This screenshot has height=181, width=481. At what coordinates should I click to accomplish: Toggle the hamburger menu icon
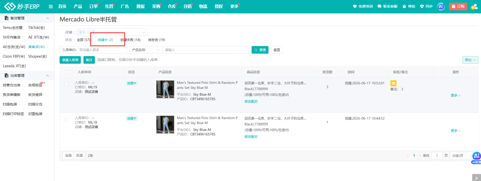coord(51,7)
